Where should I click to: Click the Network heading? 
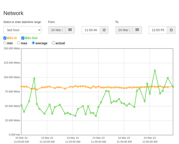13,13
